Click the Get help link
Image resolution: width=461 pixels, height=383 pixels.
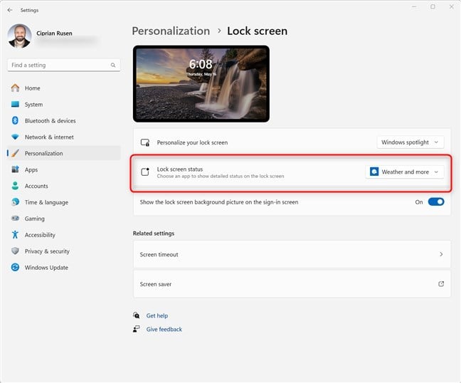click(157, 315)
